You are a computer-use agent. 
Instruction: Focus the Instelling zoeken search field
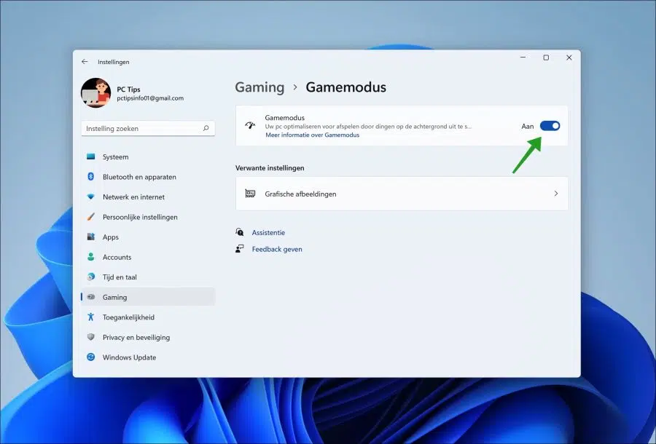148,129
